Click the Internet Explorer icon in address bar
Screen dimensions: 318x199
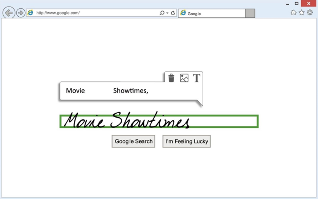point(30,13)
